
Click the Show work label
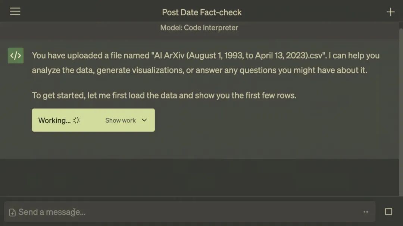tap(120, 120)
